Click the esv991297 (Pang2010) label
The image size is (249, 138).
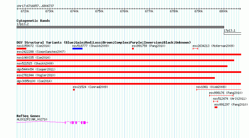coord(231,104)
